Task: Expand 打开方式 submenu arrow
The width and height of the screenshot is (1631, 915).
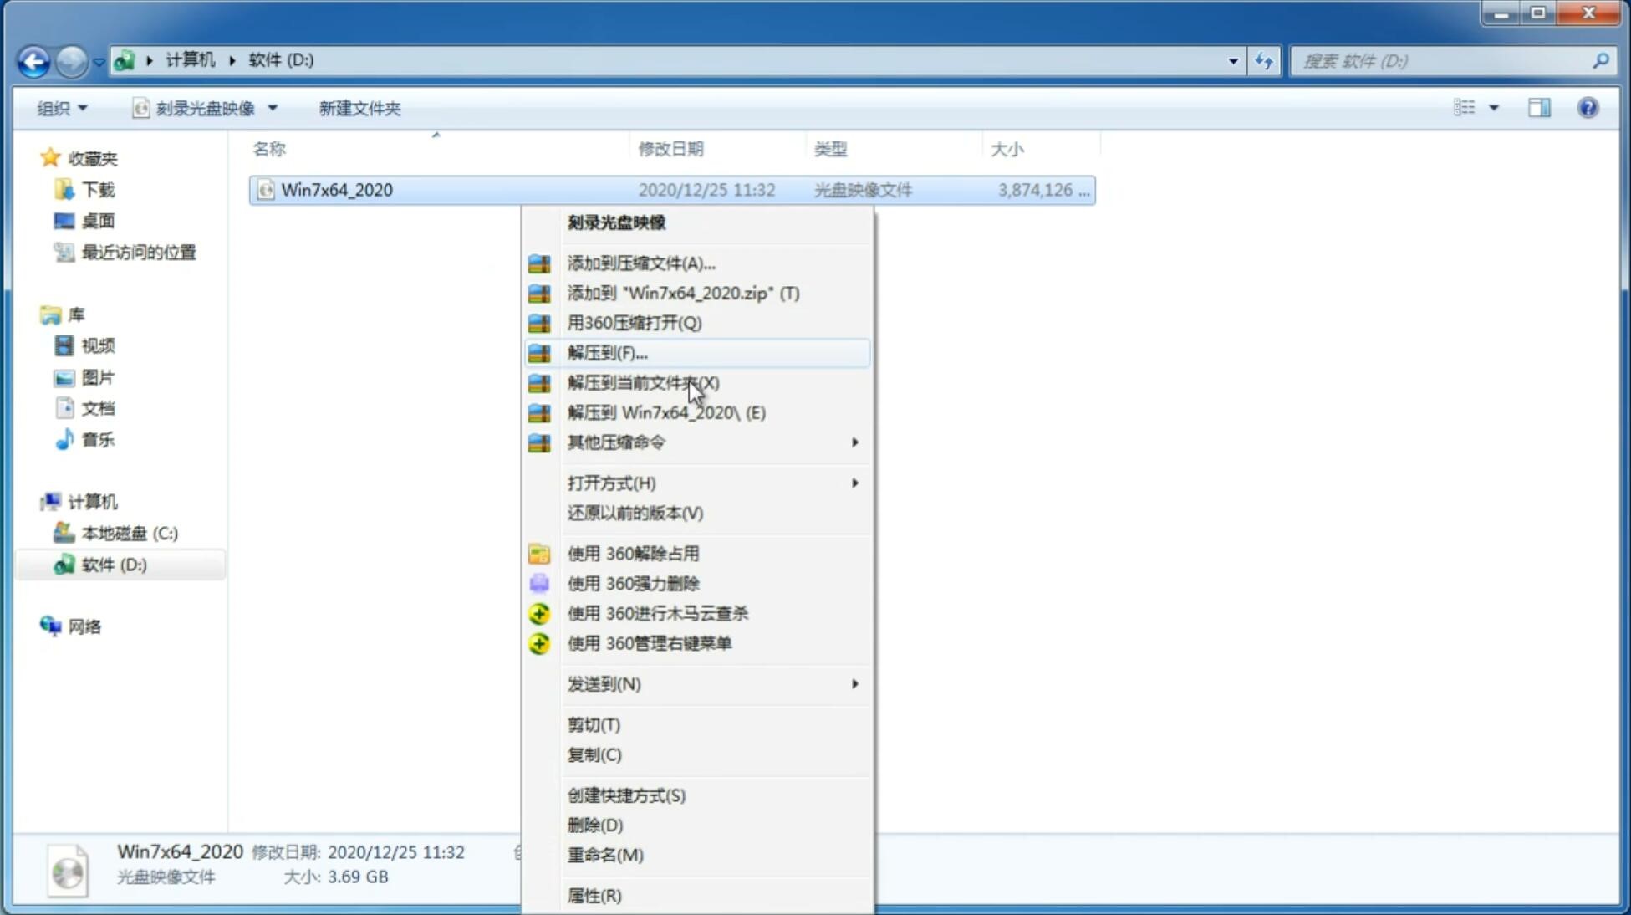Action: coord(854,482)
